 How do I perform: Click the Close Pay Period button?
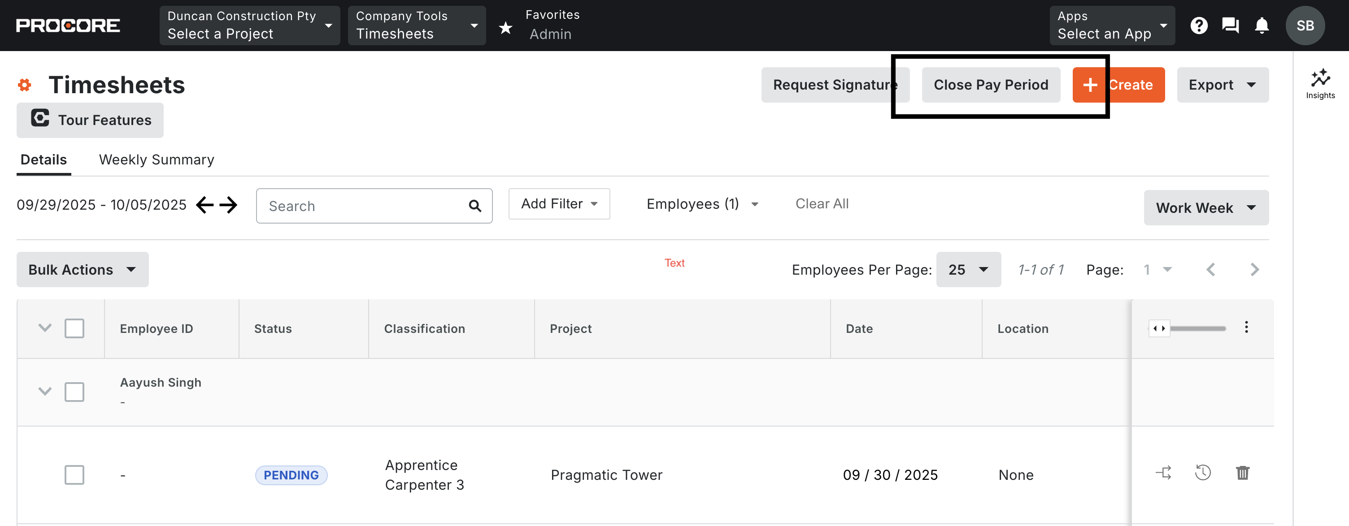[990, 85]
